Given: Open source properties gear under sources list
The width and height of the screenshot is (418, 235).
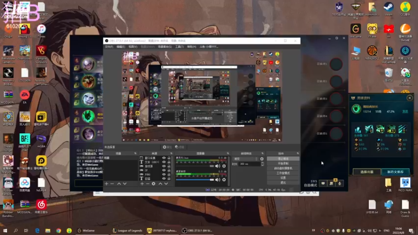Looking at the screenshot, I should pyautogui.click(x=154, y=184).
